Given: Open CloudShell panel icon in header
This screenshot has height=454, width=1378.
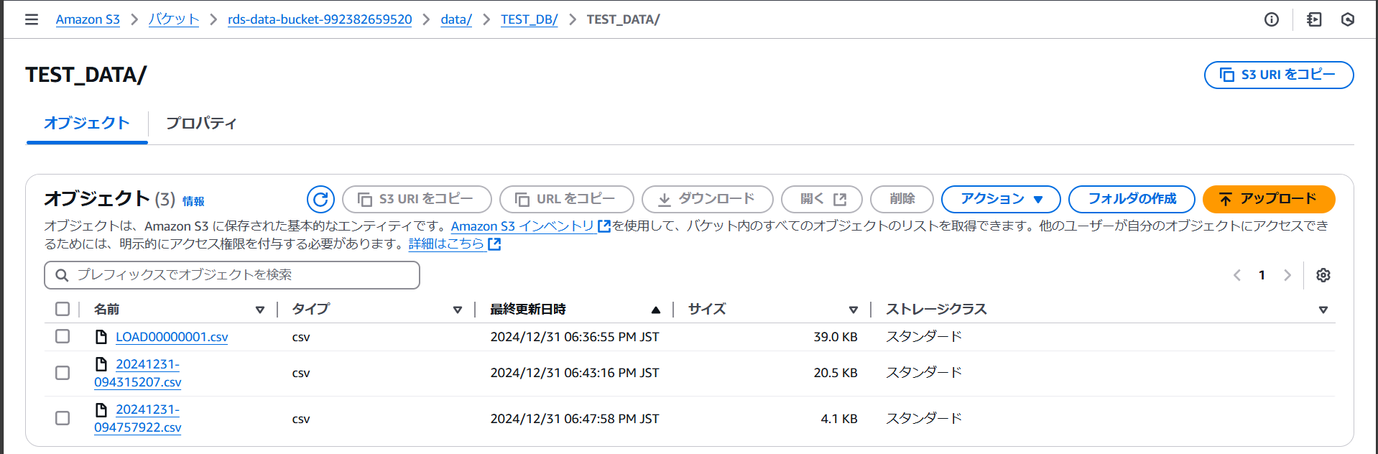Looking at the screenshot, I should pyautogui.click(x=1314, y=19).
